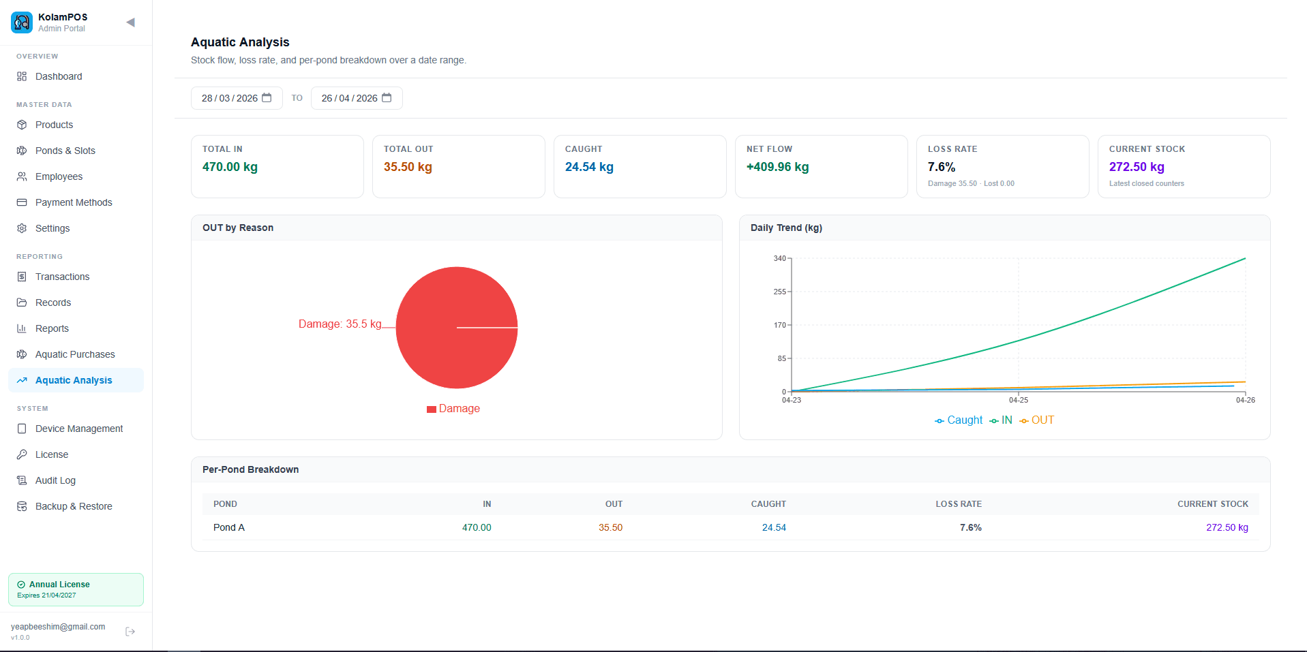
Task: Click the Settings gear icon in sidebar
Action: [22, 228]
